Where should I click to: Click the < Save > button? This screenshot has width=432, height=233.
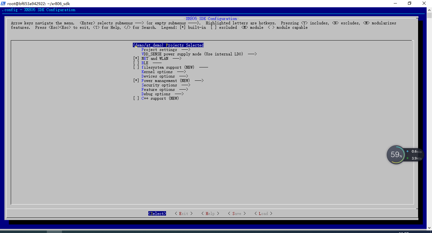tap(237, 214)
